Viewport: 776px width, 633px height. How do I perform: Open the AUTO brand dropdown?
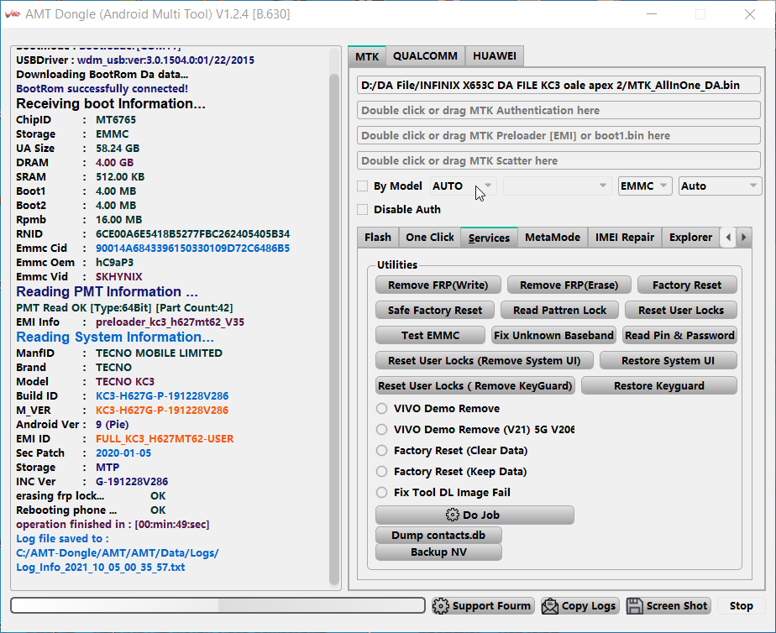point(464,186)
